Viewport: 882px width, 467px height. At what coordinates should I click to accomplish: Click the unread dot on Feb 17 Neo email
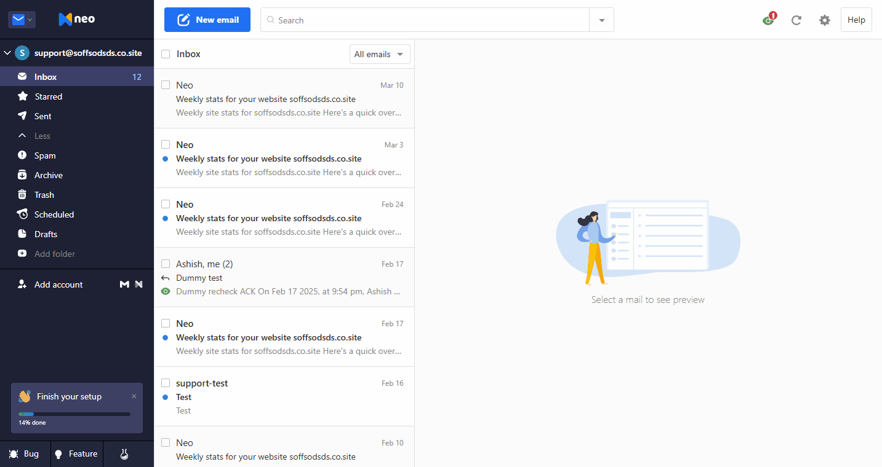[x=165, y=337]
